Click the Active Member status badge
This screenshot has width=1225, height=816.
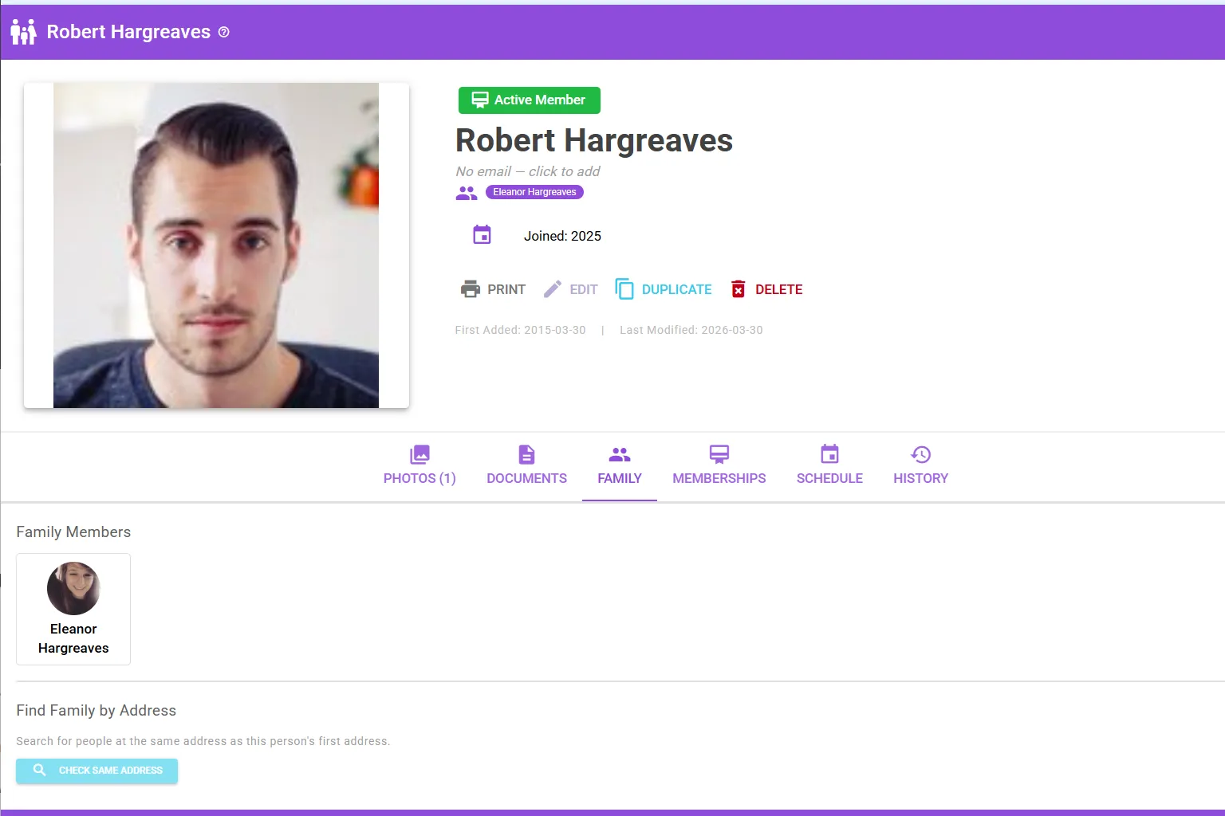pos(529,100)
